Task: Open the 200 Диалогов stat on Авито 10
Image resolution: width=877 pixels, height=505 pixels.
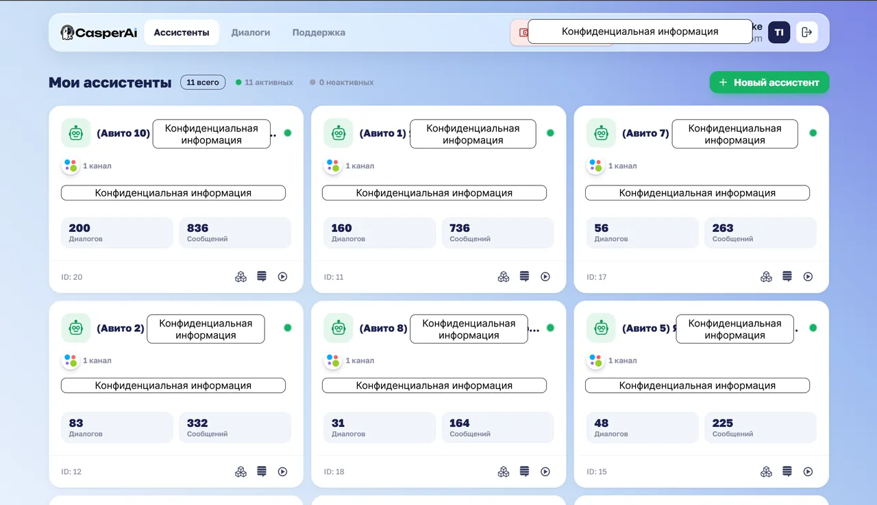Action: 117,233
